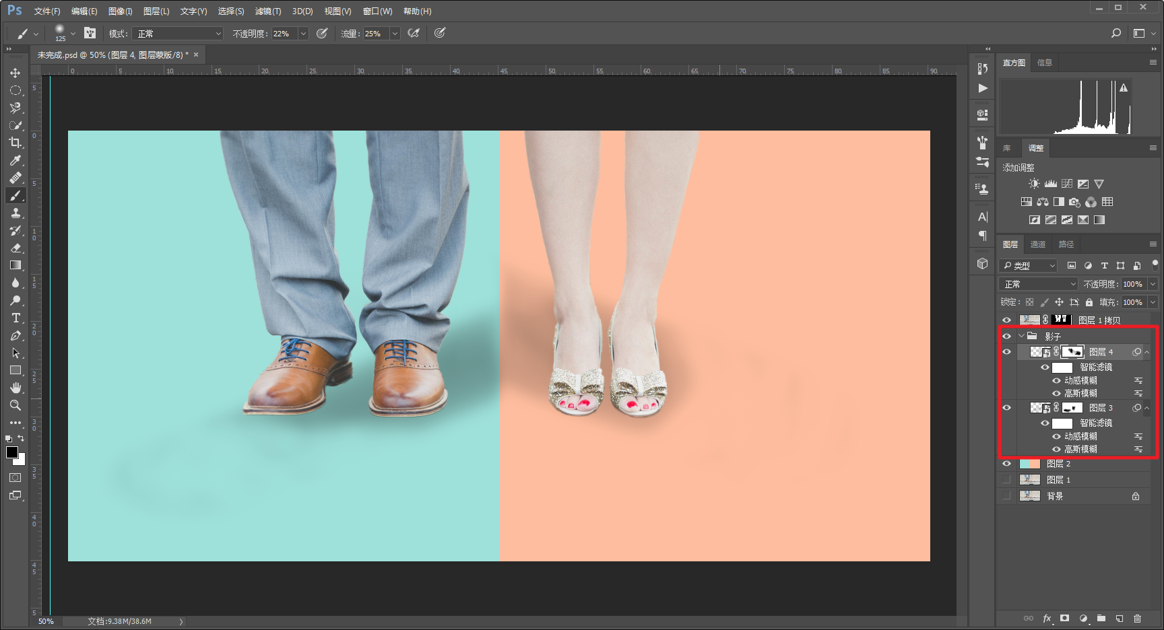This screenshot has width=1164, height=630.
Task: Select the Eyedropper tool
Action: (15, 160)
